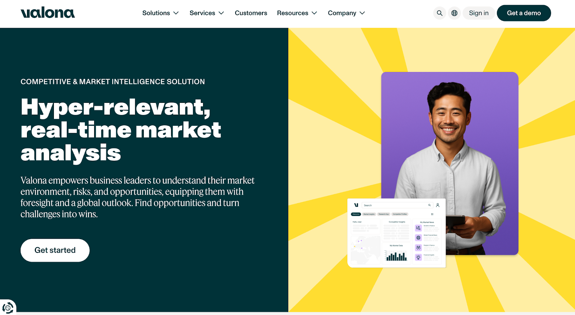
Task: Click the Competitive & Market Intelligence Solution text
Action: click(x=112, y=82)
